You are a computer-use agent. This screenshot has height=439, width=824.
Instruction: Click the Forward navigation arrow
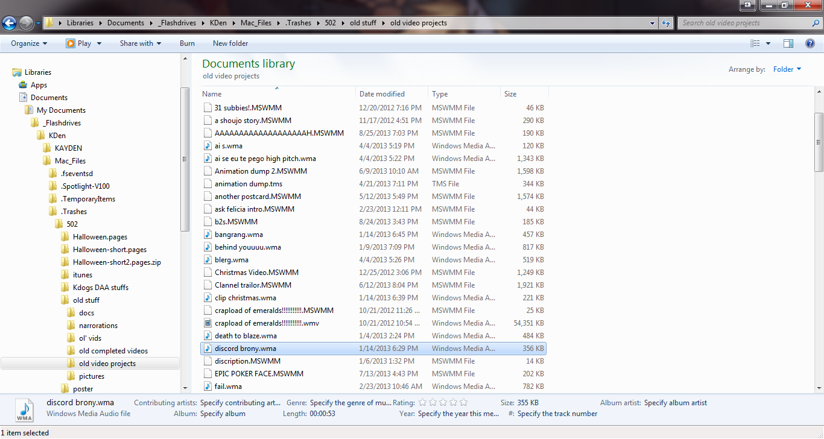[x=27, y=24]
